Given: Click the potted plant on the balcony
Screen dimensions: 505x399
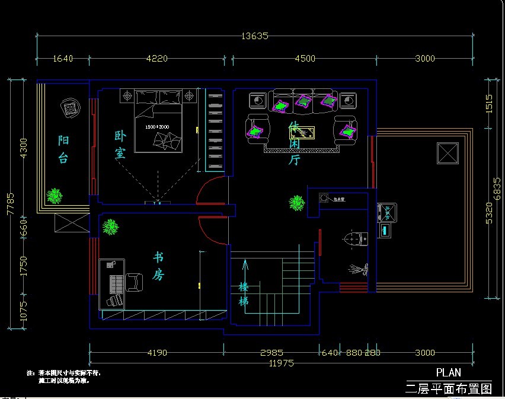Looking at the screenshot, I should [x=55, y=195].
